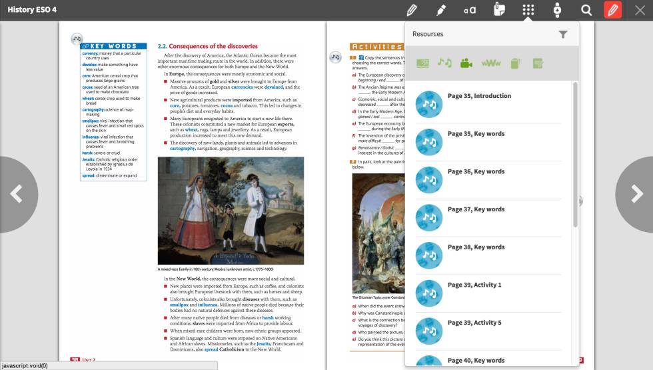Image resolution: width=653 pixels, height=370 pixels.
Task: Click the 'History ESO 4' title
Action: tap(32, 9)
